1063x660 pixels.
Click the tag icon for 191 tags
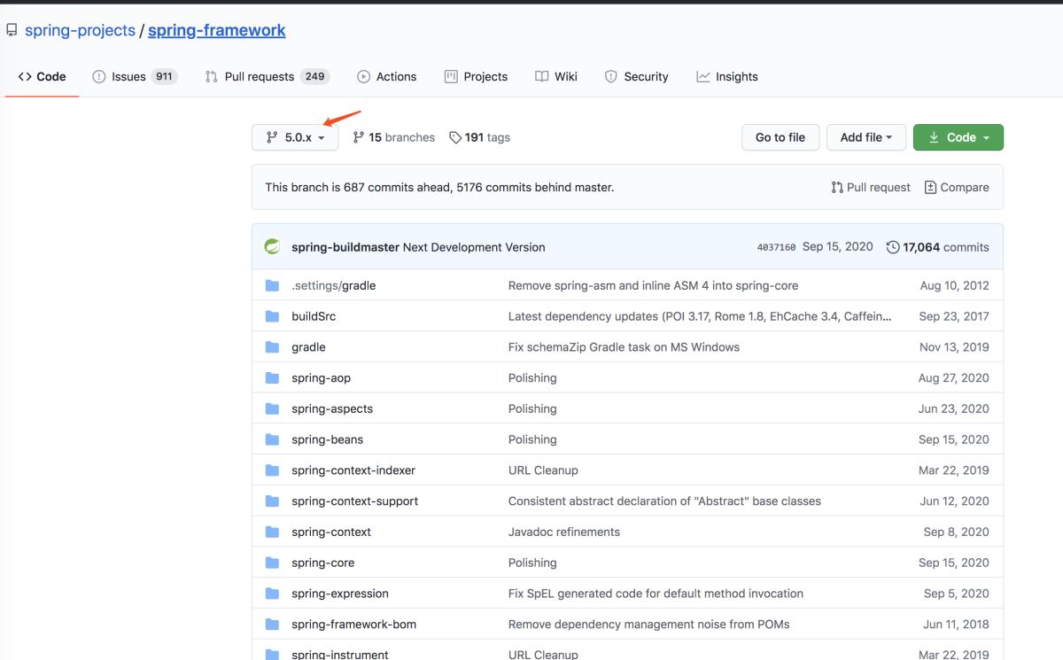coord(455,137)
